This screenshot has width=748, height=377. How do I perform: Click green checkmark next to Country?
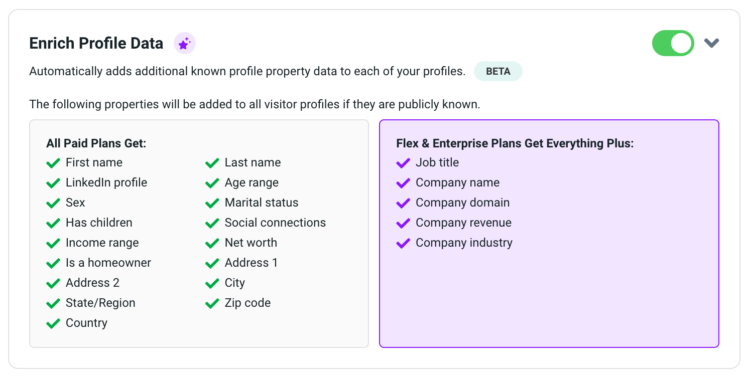click(53, 323)
